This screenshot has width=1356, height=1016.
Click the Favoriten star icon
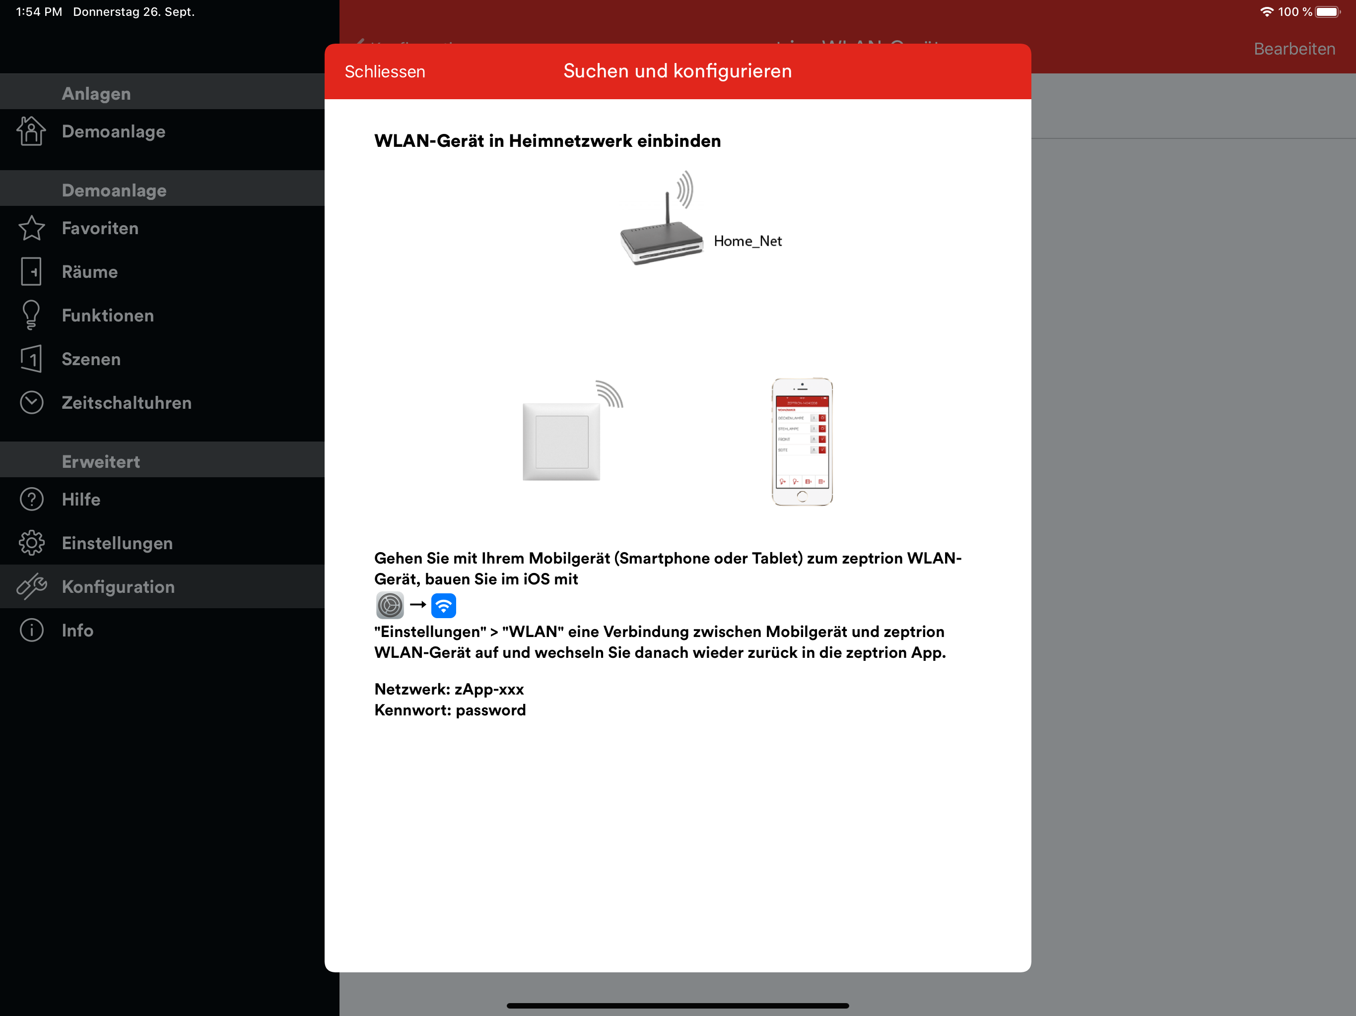[x=31, y=228]
